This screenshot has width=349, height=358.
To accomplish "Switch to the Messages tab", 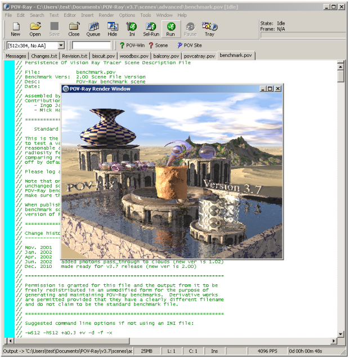I will [16, 56].
